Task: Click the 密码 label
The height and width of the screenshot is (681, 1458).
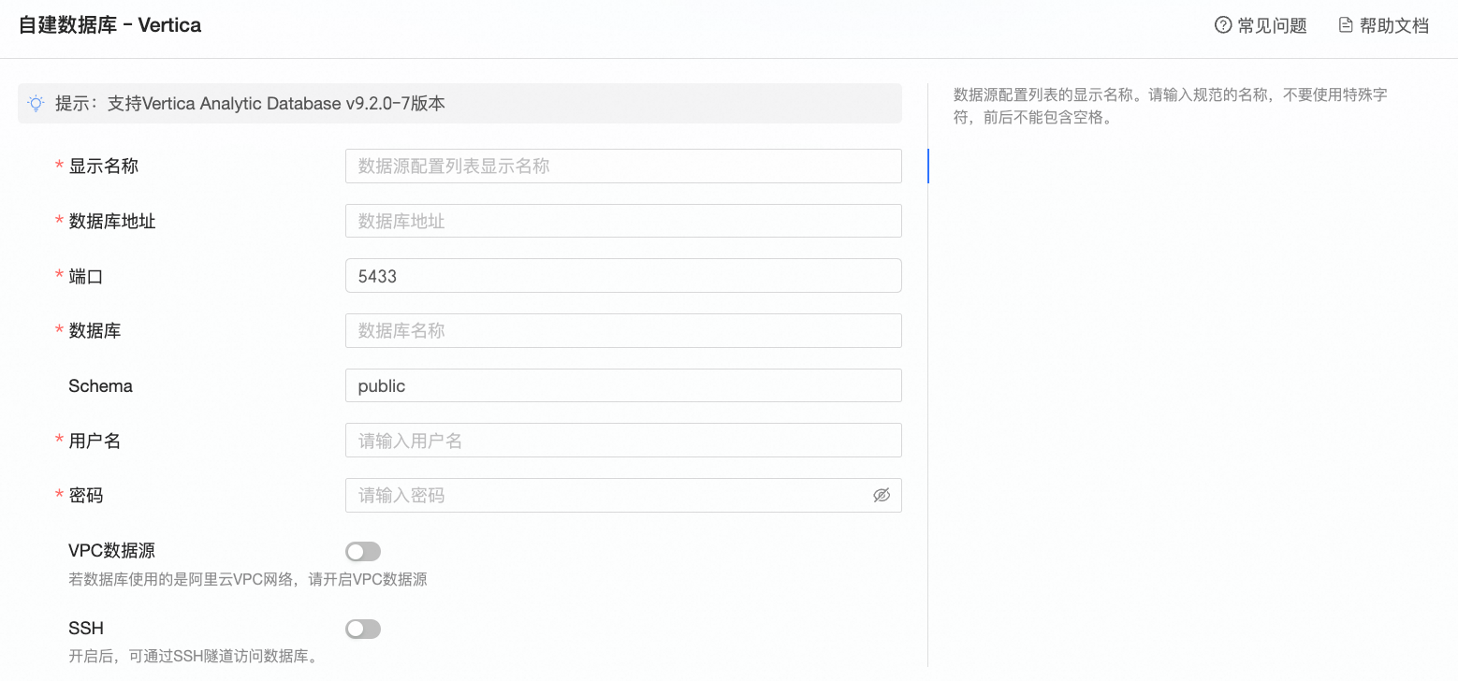Action: (x=86, y=496)
